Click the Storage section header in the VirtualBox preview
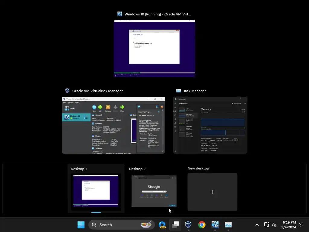The width and height of the screenshot is (309, 232). coord(97,148)
